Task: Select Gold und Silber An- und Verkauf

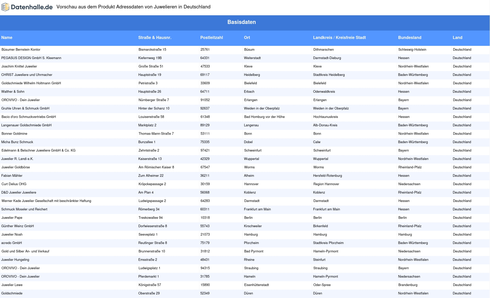Action: [26, 251]
